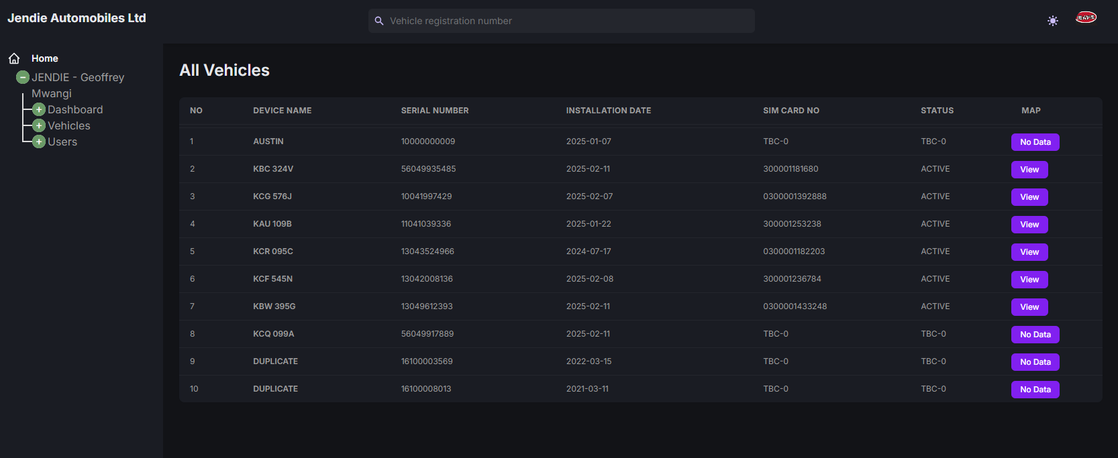1118x458 pixels.
Task: Click the Home house icon
Action: point(14,58)
